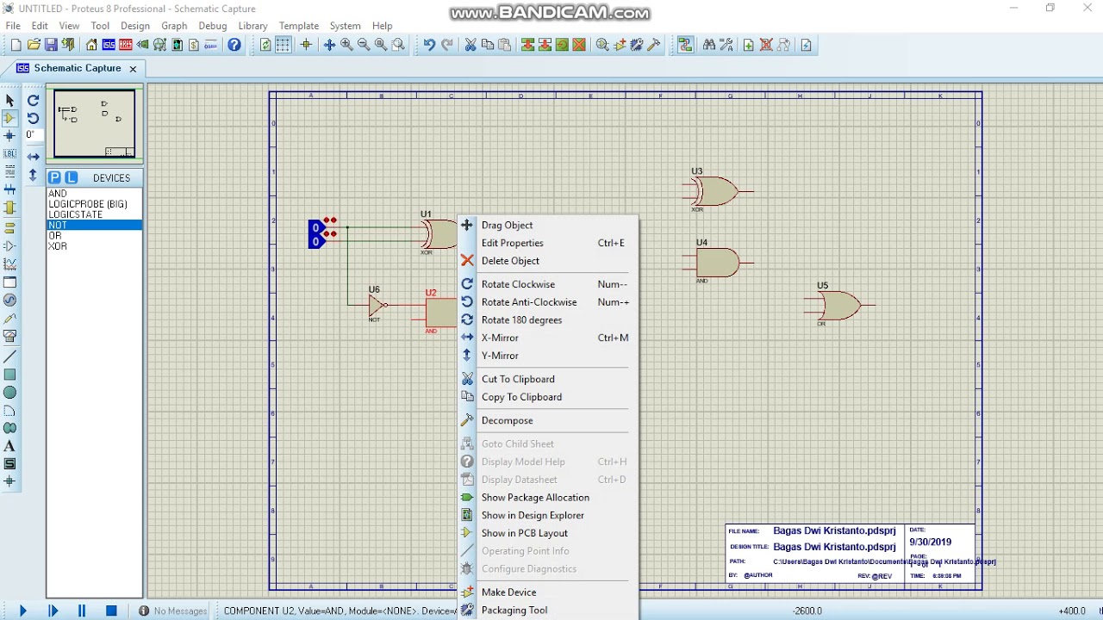Select LOGICSTATE in the devices list
The width and height of the screenshot is (1103, 620).
[94, 214]
